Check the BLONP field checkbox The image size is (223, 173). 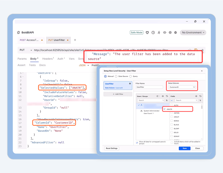pos(172,128)
